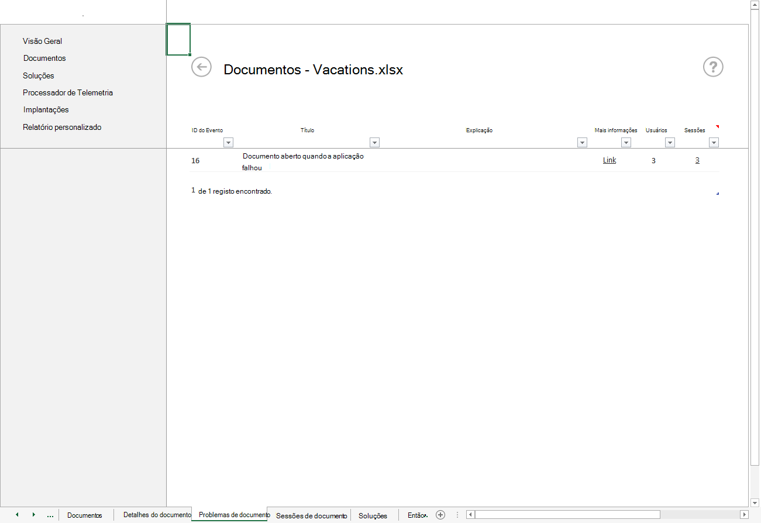Open Implantações in the sidebar
761x523 pixels.
(46, 109)
